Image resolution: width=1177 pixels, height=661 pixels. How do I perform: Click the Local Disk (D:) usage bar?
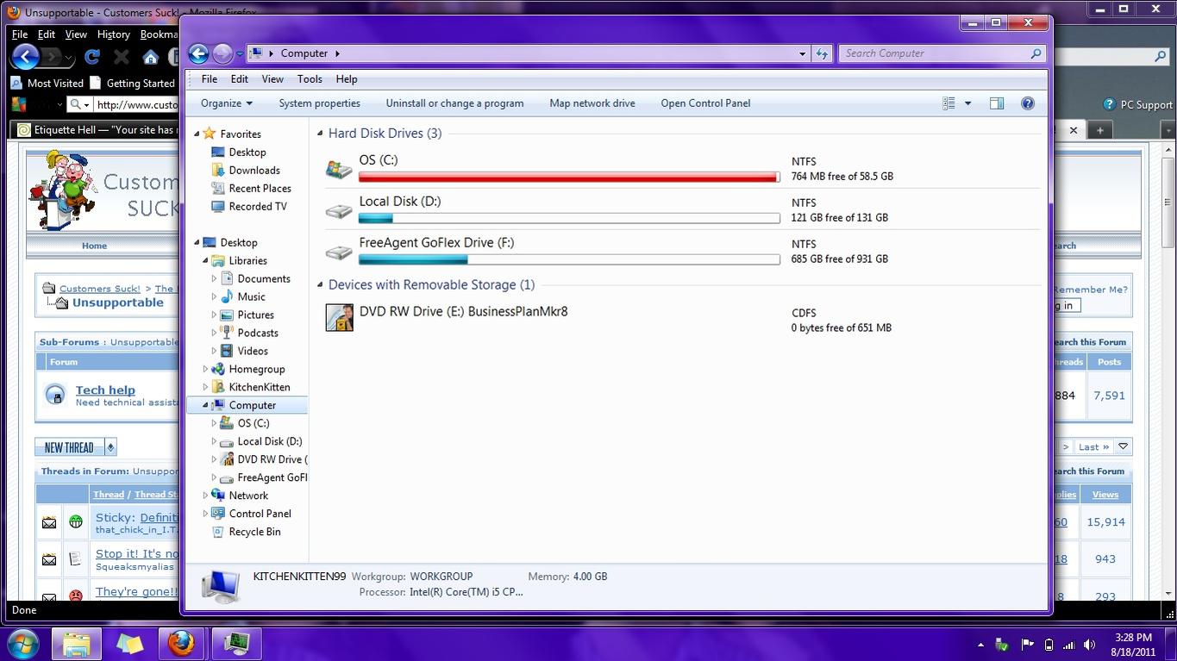[569, 219]
